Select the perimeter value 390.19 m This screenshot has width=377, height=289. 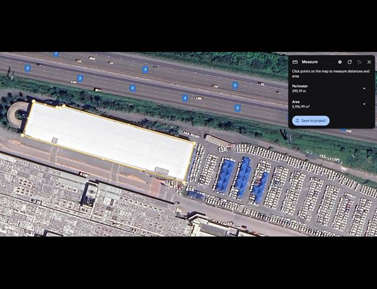tap(299, 91)
